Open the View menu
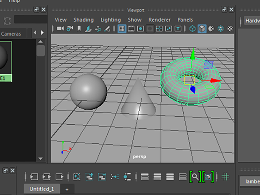The height and width of the screenshot is (195, 260). (61, 20)
